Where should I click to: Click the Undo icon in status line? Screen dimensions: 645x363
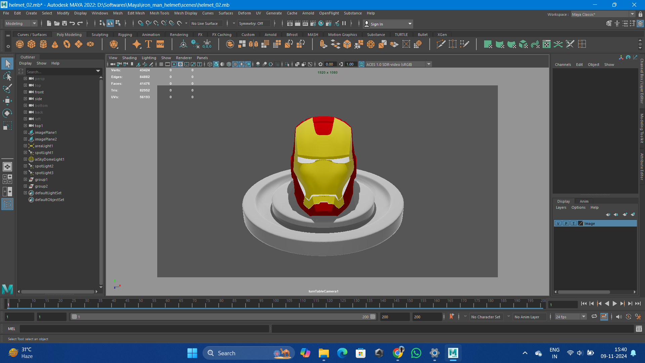click(x=72, y=23)
